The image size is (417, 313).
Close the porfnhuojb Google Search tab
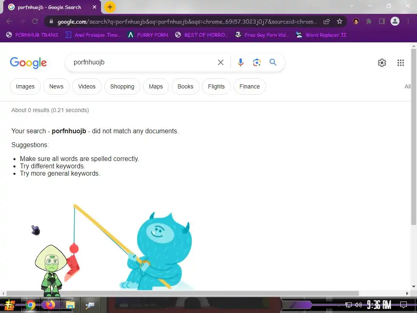click(94, 7)
